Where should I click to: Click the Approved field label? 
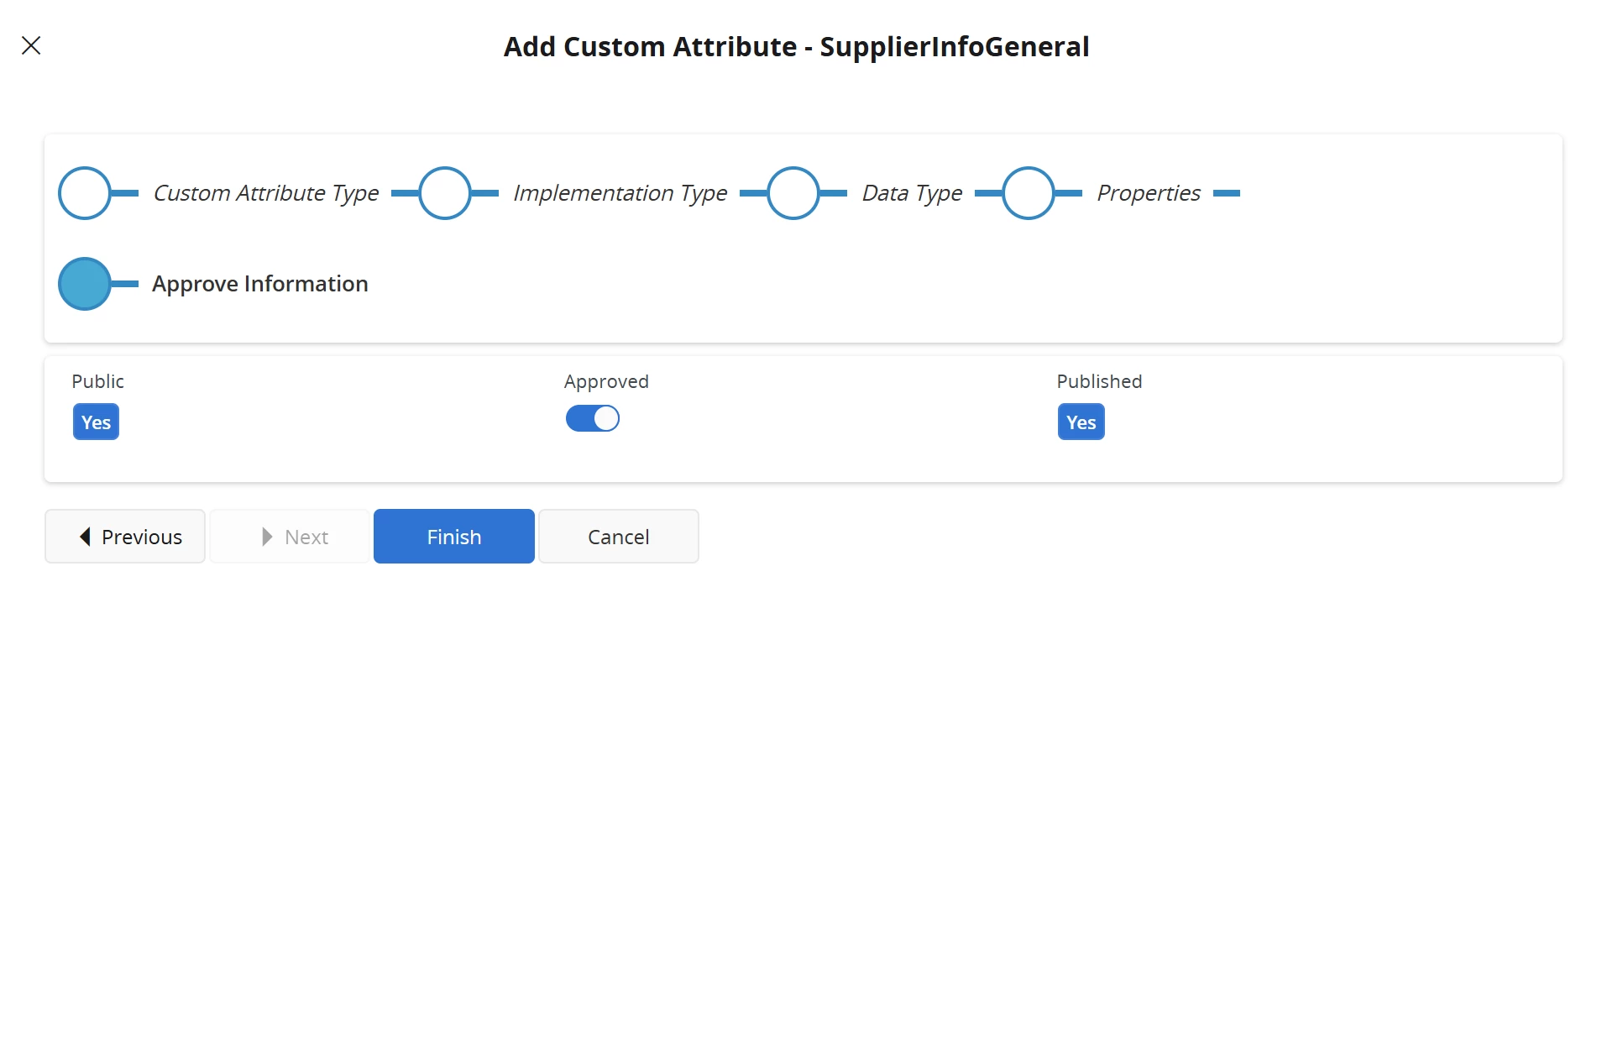point(606,381)
